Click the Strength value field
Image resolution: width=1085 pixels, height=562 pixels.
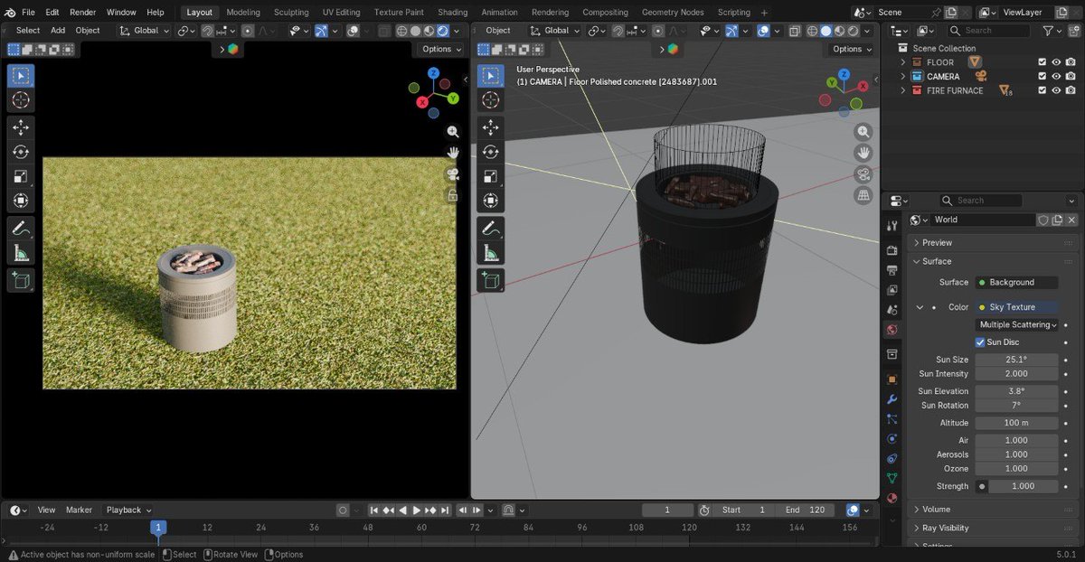(x=1024, y=486)
